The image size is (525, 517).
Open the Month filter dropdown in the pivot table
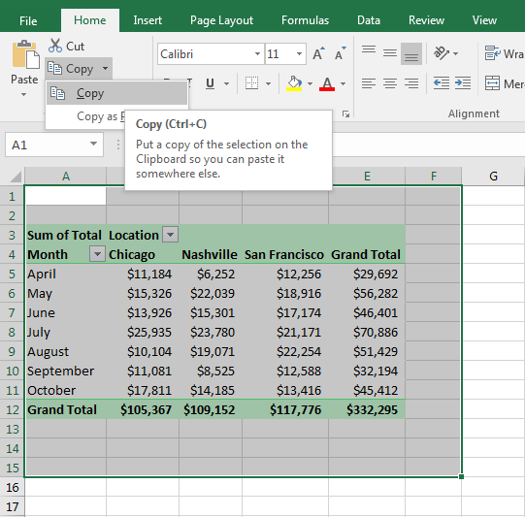point(97,254)
